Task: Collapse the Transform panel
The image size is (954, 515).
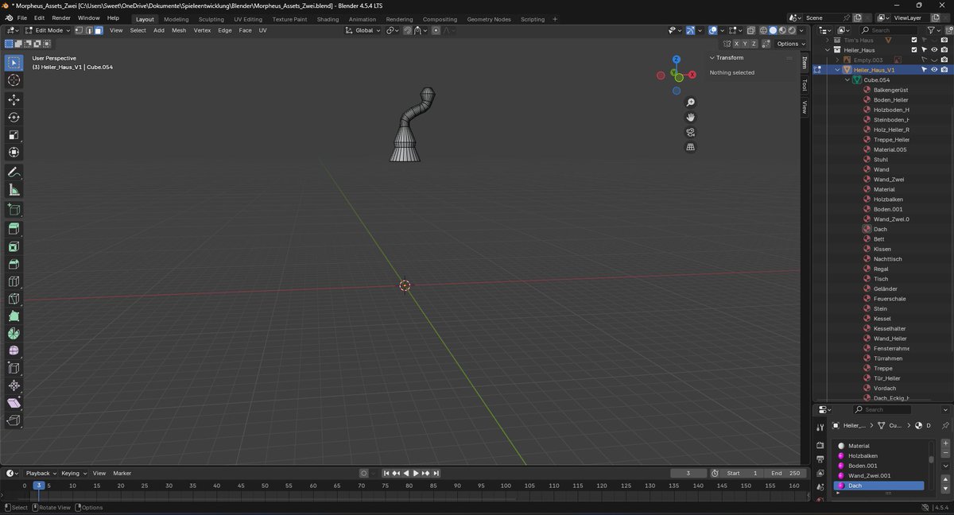Action: click(x=712, y=57)
